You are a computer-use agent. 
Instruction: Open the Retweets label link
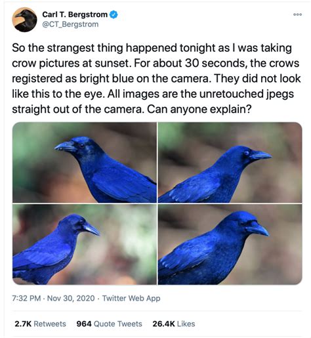[x=50, y=324]
